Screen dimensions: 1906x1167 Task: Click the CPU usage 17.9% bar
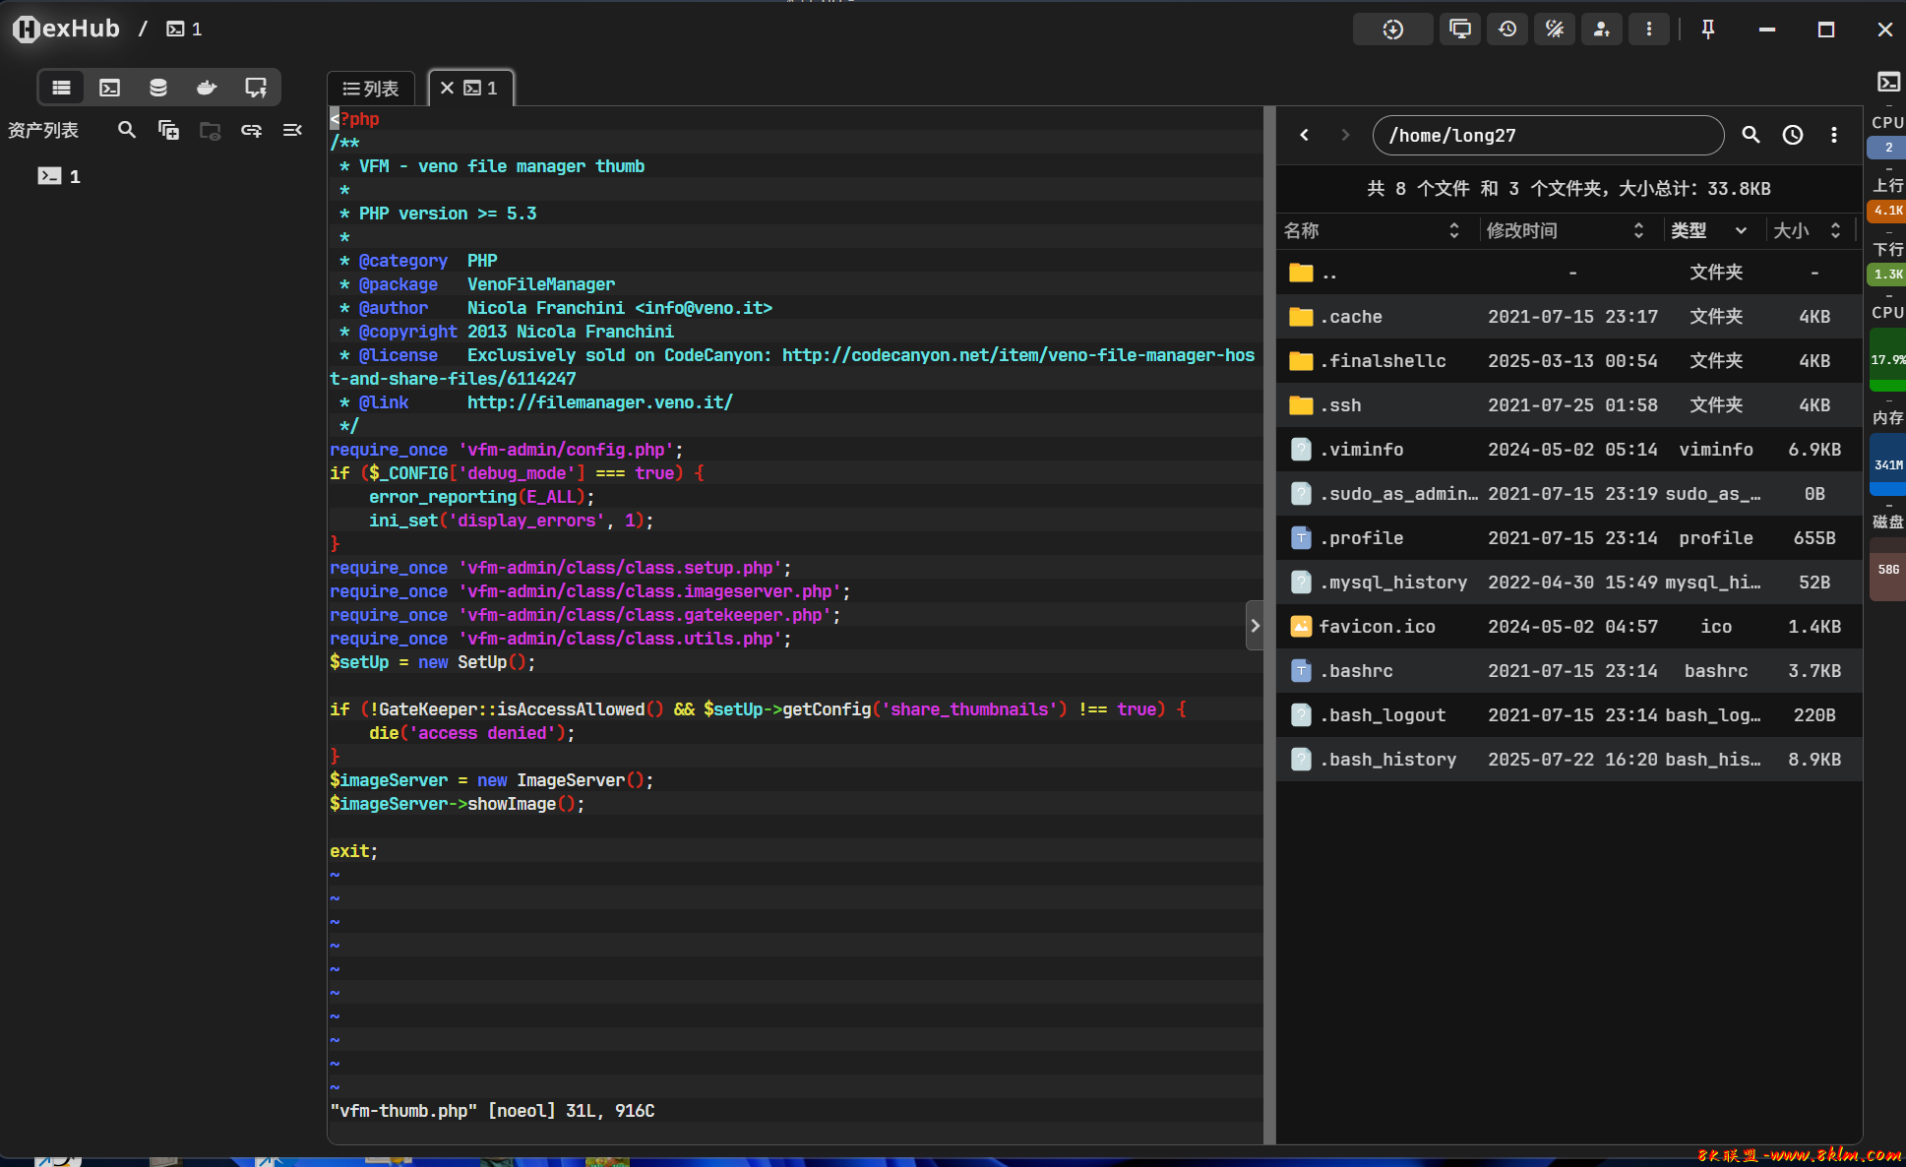(1887, 359)
